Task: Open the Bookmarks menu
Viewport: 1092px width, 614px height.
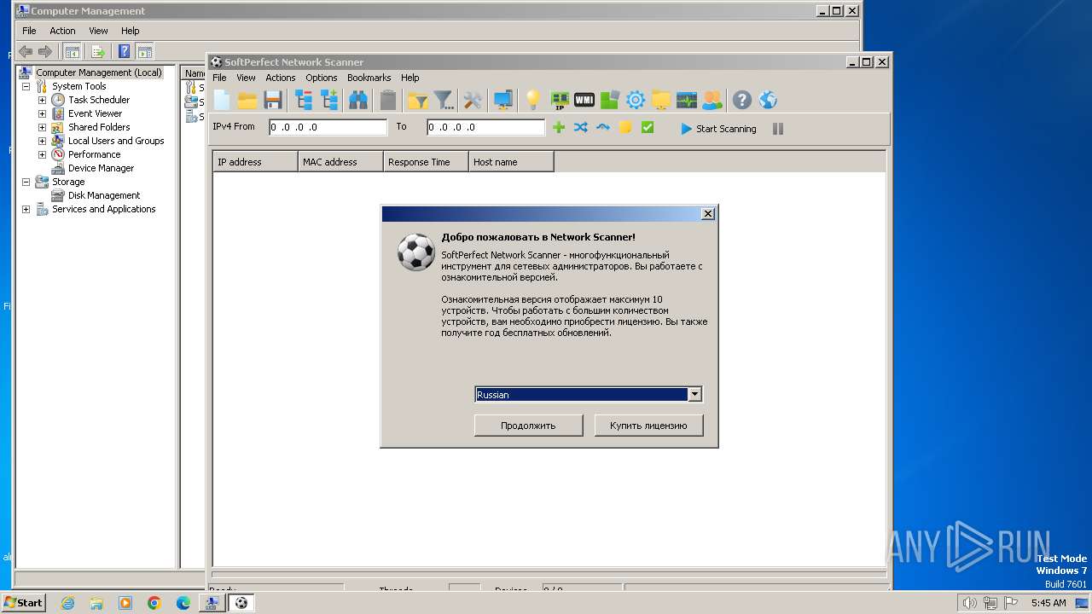Action: (x=369, y=78)
